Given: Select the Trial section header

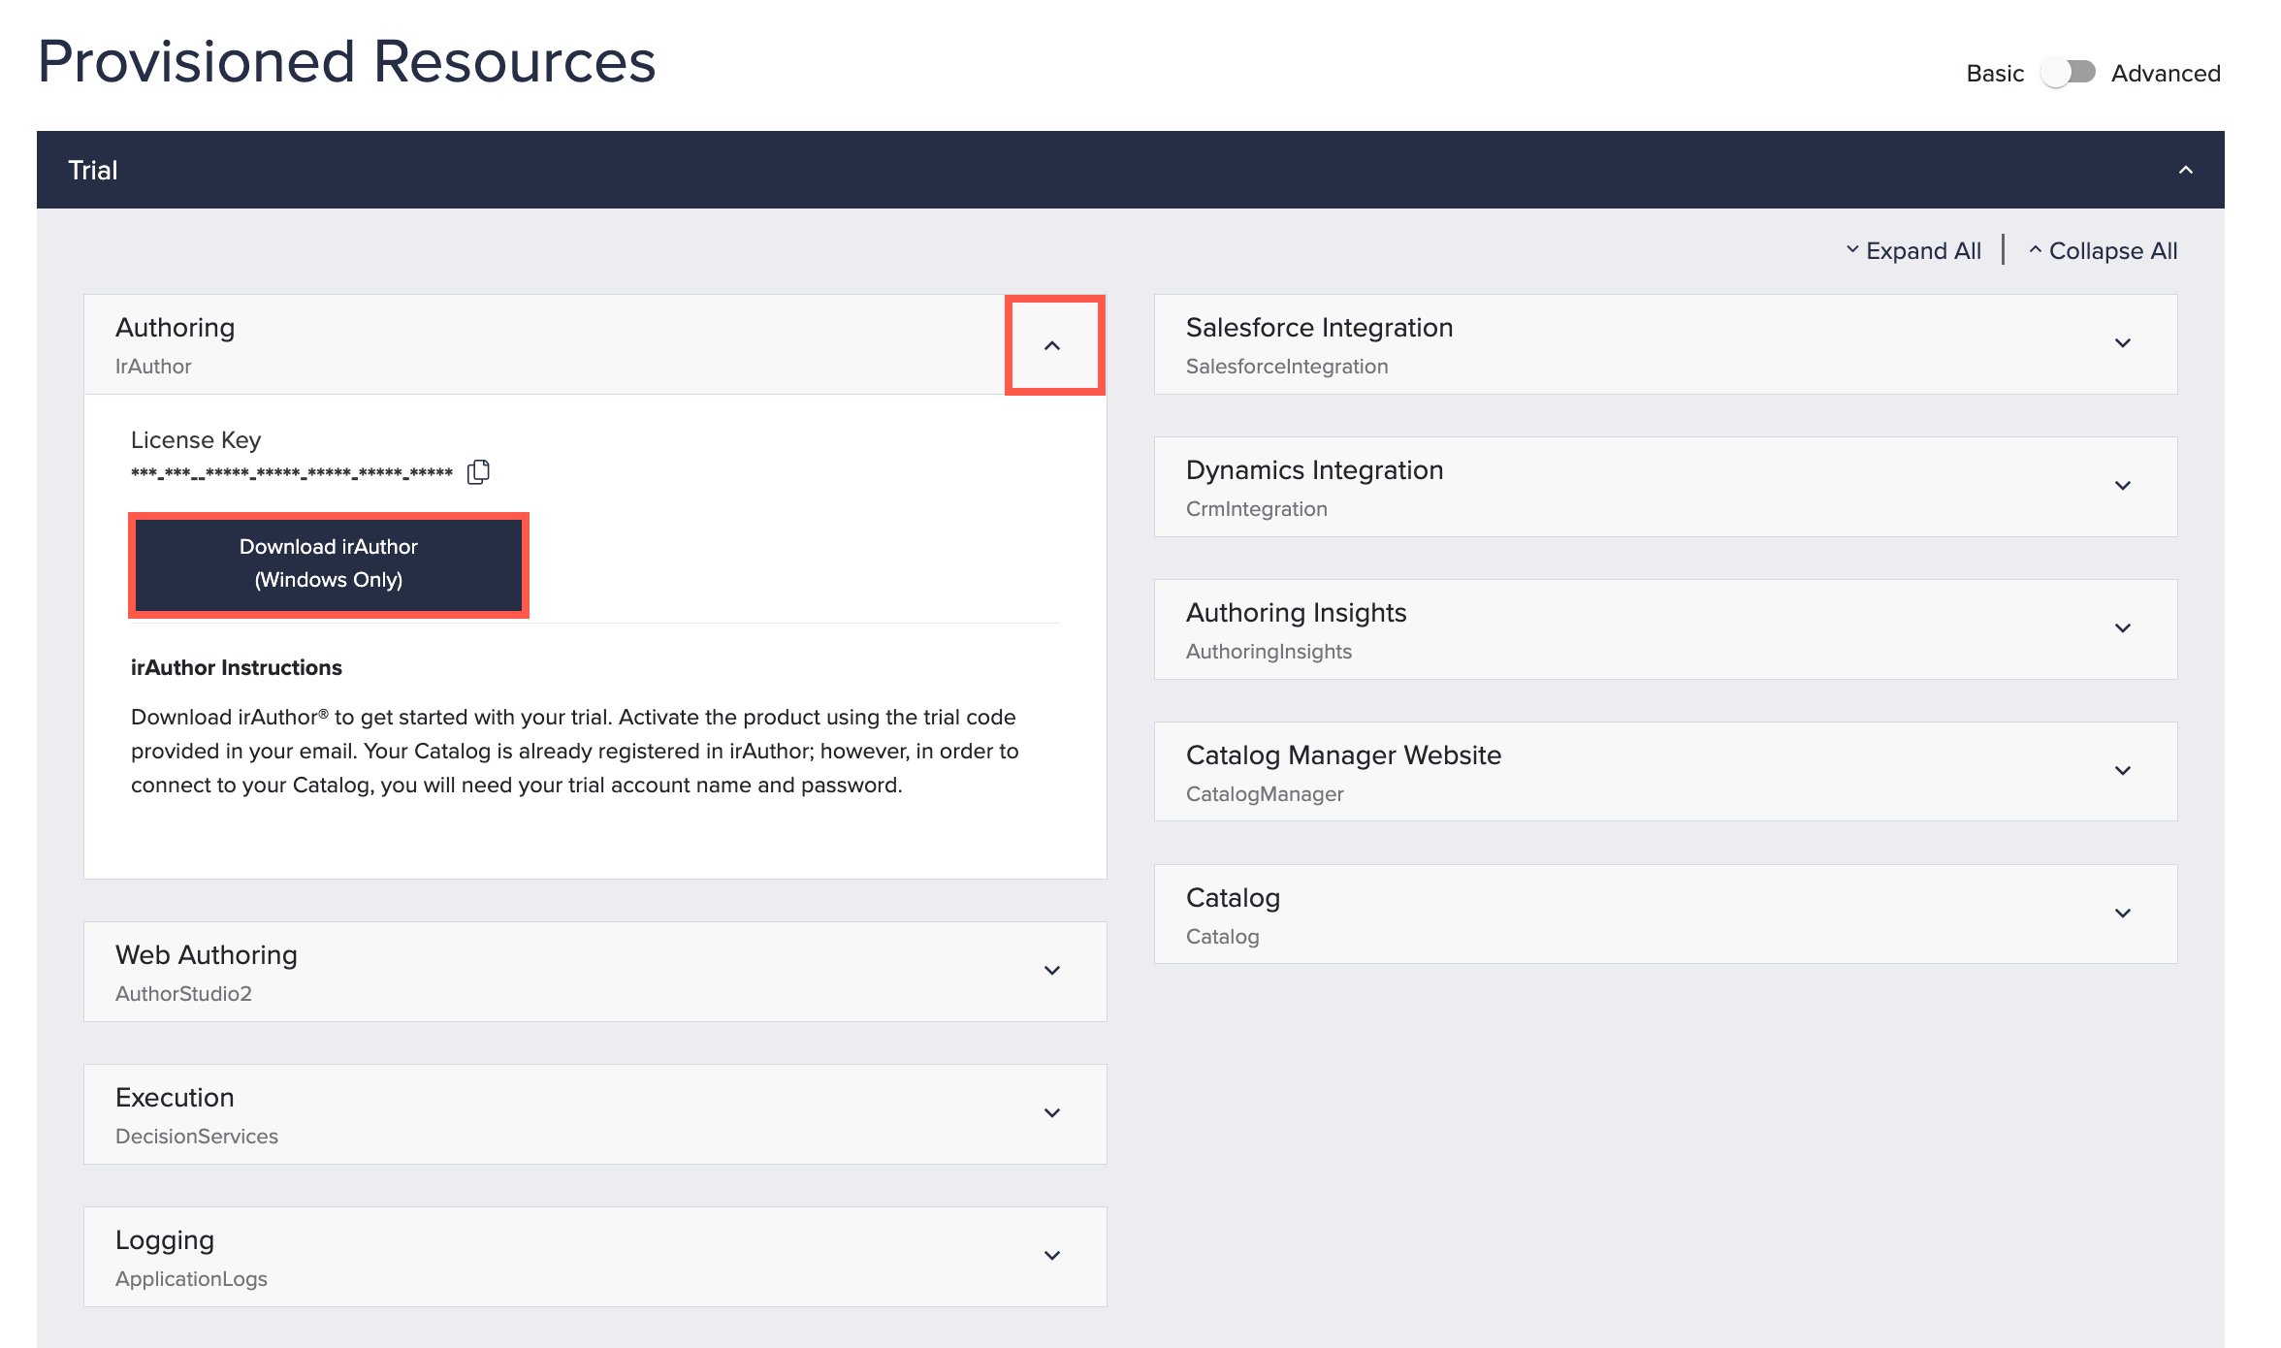Looking at the screenshot, I should point(92,170).
